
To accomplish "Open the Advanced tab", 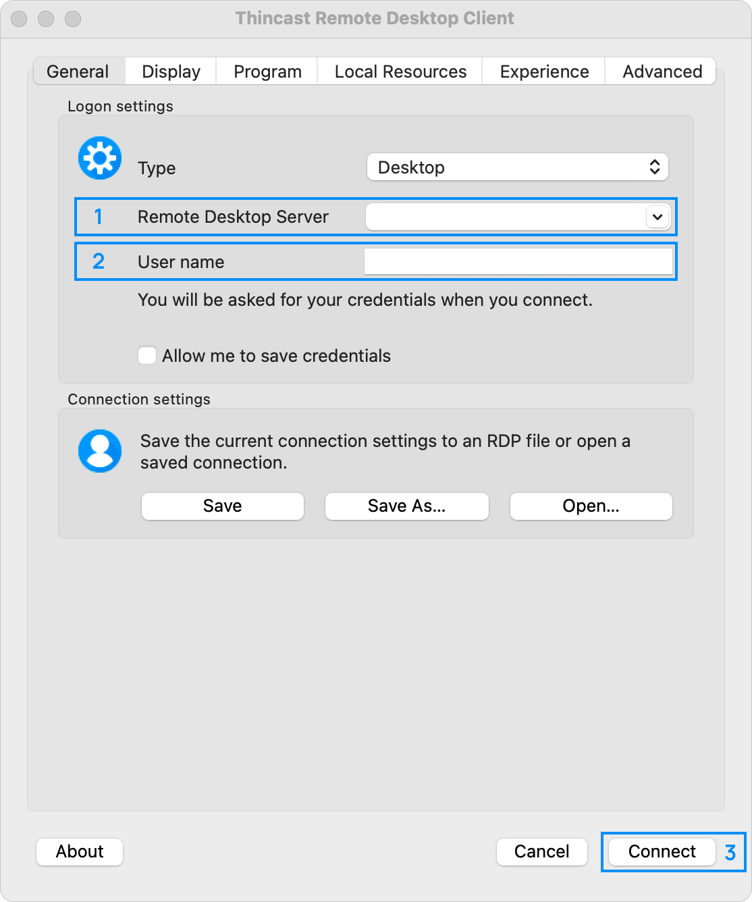I will pos(662,72).
